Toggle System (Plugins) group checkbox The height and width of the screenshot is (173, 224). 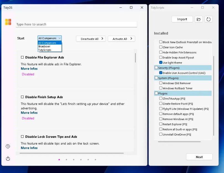coord(156,78)
